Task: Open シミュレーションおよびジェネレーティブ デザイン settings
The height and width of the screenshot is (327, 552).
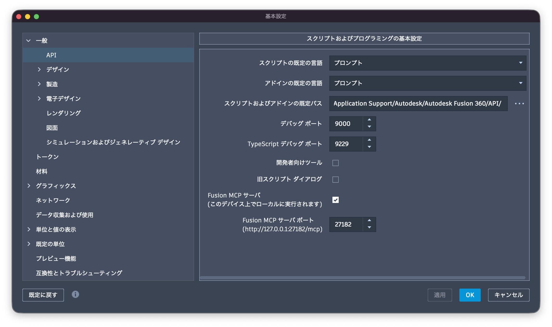Action: click(113, 142)
